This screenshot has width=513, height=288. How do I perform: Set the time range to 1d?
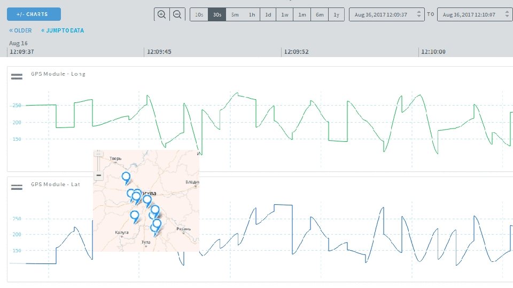tap(268, 15)
